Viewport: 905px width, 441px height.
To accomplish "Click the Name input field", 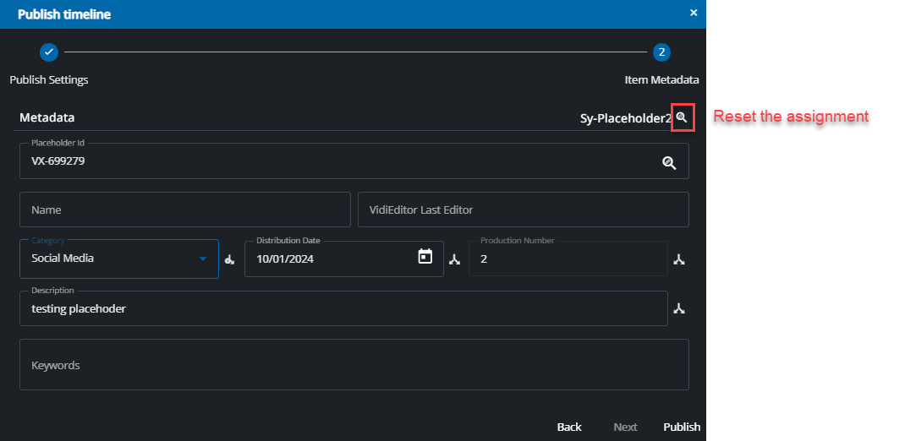I will [184, 210].
